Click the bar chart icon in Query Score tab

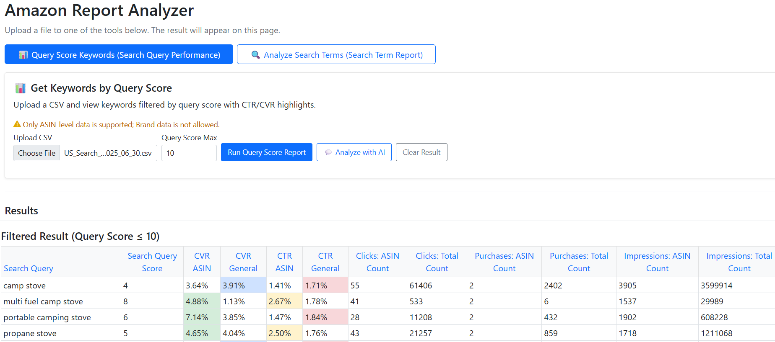point(23,55)
